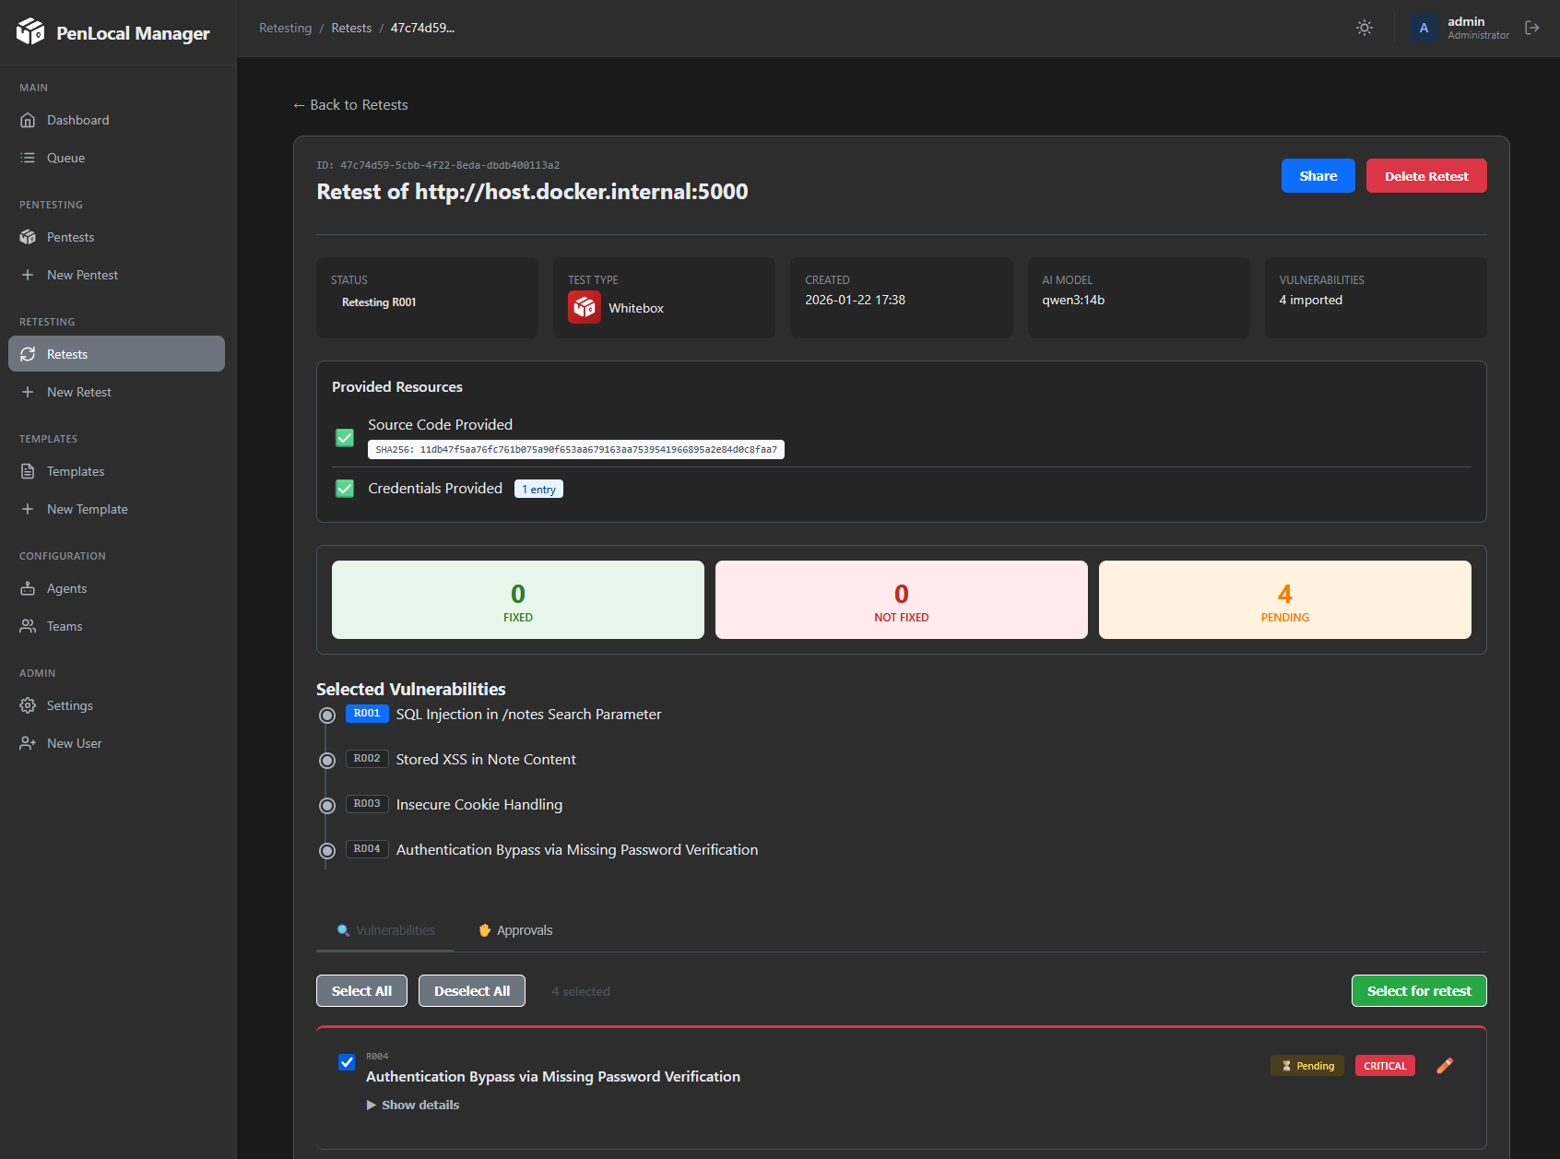Select the R001 SQL Injection radio marker
This screenshot has width=1560, height=1159.
click(x=326, y=716)
